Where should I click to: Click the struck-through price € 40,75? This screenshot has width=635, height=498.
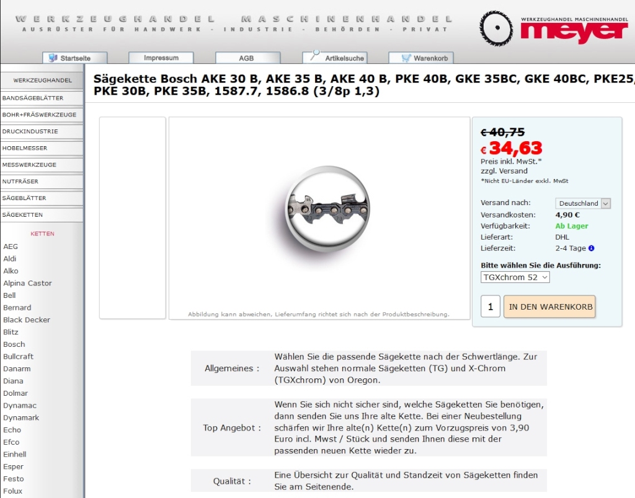click(x=502, y=132)
